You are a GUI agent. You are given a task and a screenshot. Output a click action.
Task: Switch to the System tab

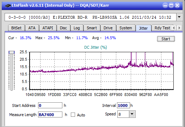pyautogui.click(x=126, y=28)
